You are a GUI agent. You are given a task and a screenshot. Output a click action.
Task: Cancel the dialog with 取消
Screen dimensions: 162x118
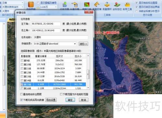84,100
